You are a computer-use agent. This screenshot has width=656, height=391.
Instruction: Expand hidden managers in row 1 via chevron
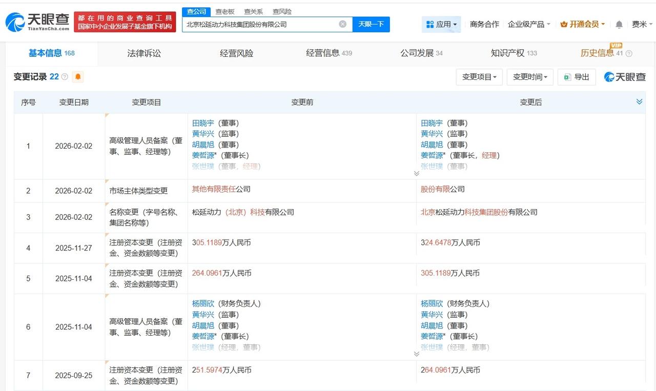(x=417, y=173)
